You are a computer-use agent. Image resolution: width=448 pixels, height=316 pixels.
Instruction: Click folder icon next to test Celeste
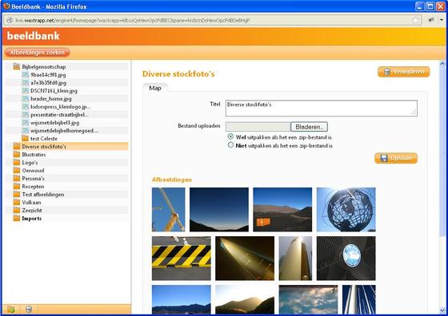coord(25,138)
